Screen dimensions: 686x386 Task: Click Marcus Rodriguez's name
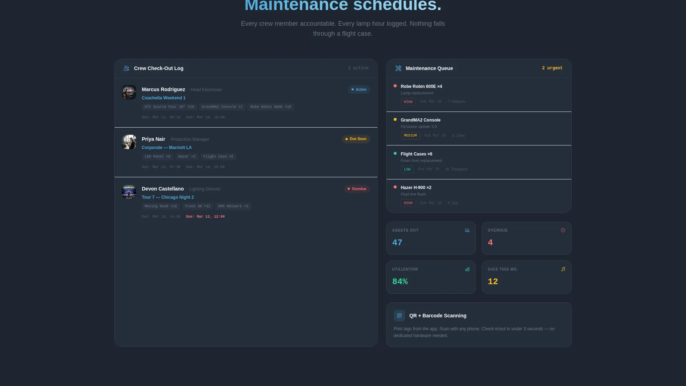[x=163, y=89]
